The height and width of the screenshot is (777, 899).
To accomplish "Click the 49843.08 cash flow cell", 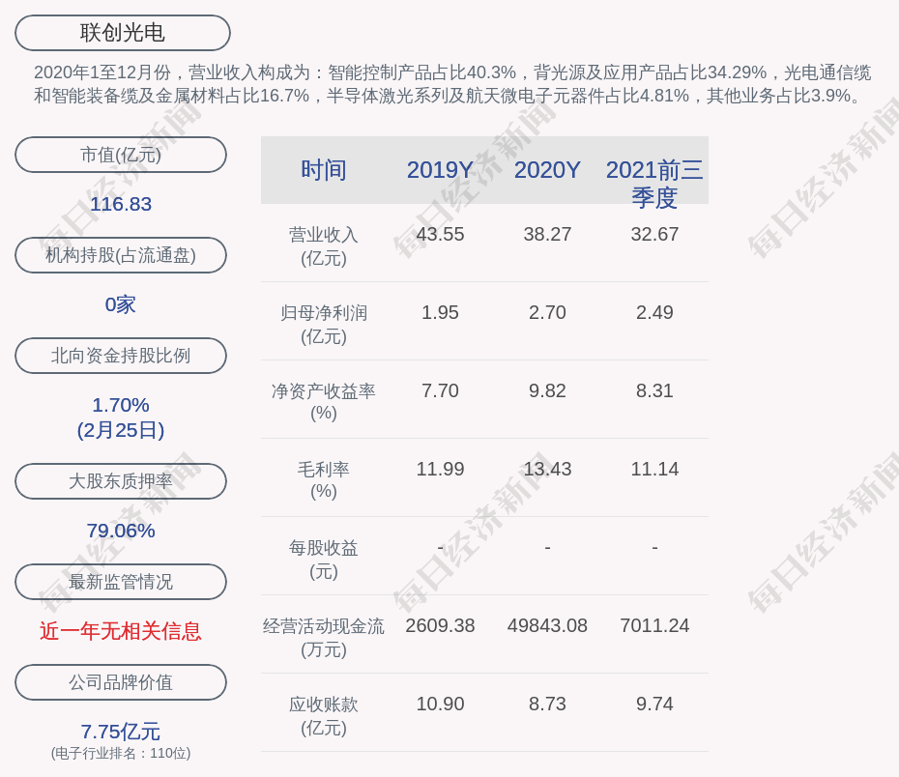I will (x=547, y=625).
